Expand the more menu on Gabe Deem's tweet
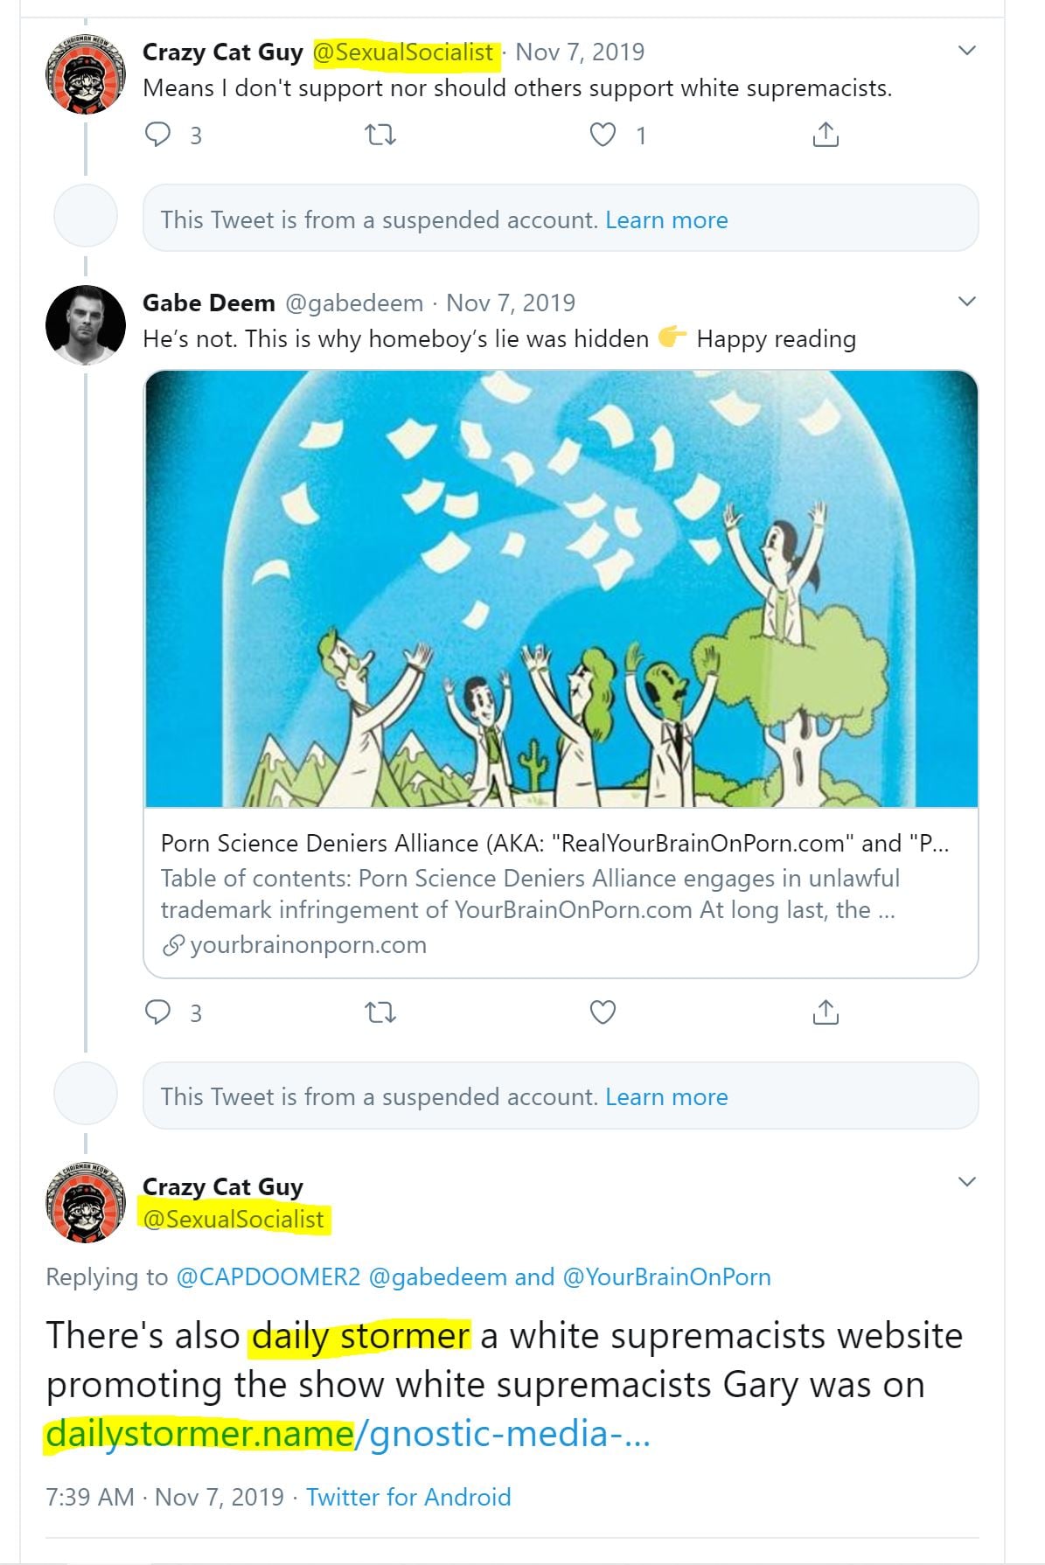Image resolution: width=1045 pixels, height=1565 pixels. pyautogui.click(x=966, y=302)
